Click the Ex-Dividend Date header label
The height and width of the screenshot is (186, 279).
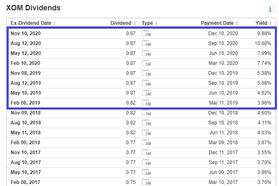[x=31, y=23]
